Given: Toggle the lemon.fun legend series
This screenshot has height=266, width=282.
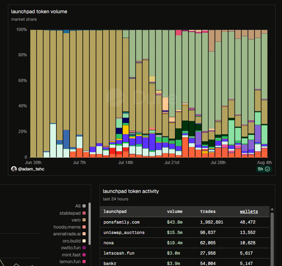Looking at the screenshot, I should [72, 262].
